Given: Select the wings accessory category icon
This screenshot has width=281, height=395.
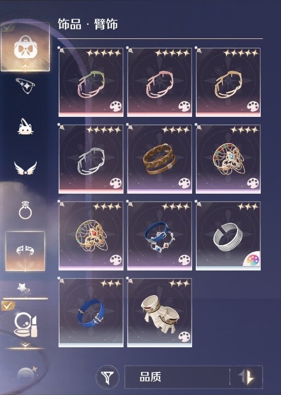Looking at the screenshot, I should [25, 168].
